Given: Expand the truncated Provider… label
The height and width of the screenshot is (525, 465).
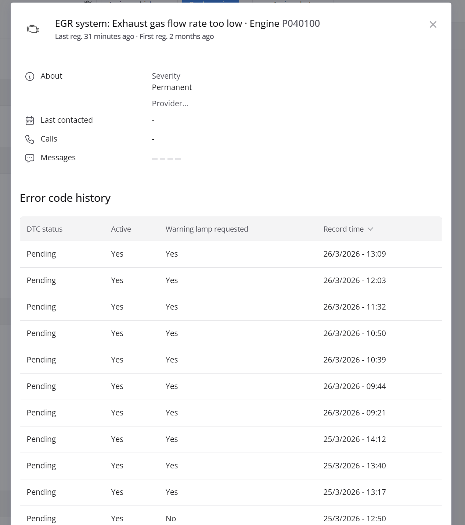Looking at the screenshot, I should pyautogui.click(x=170, y=104).
